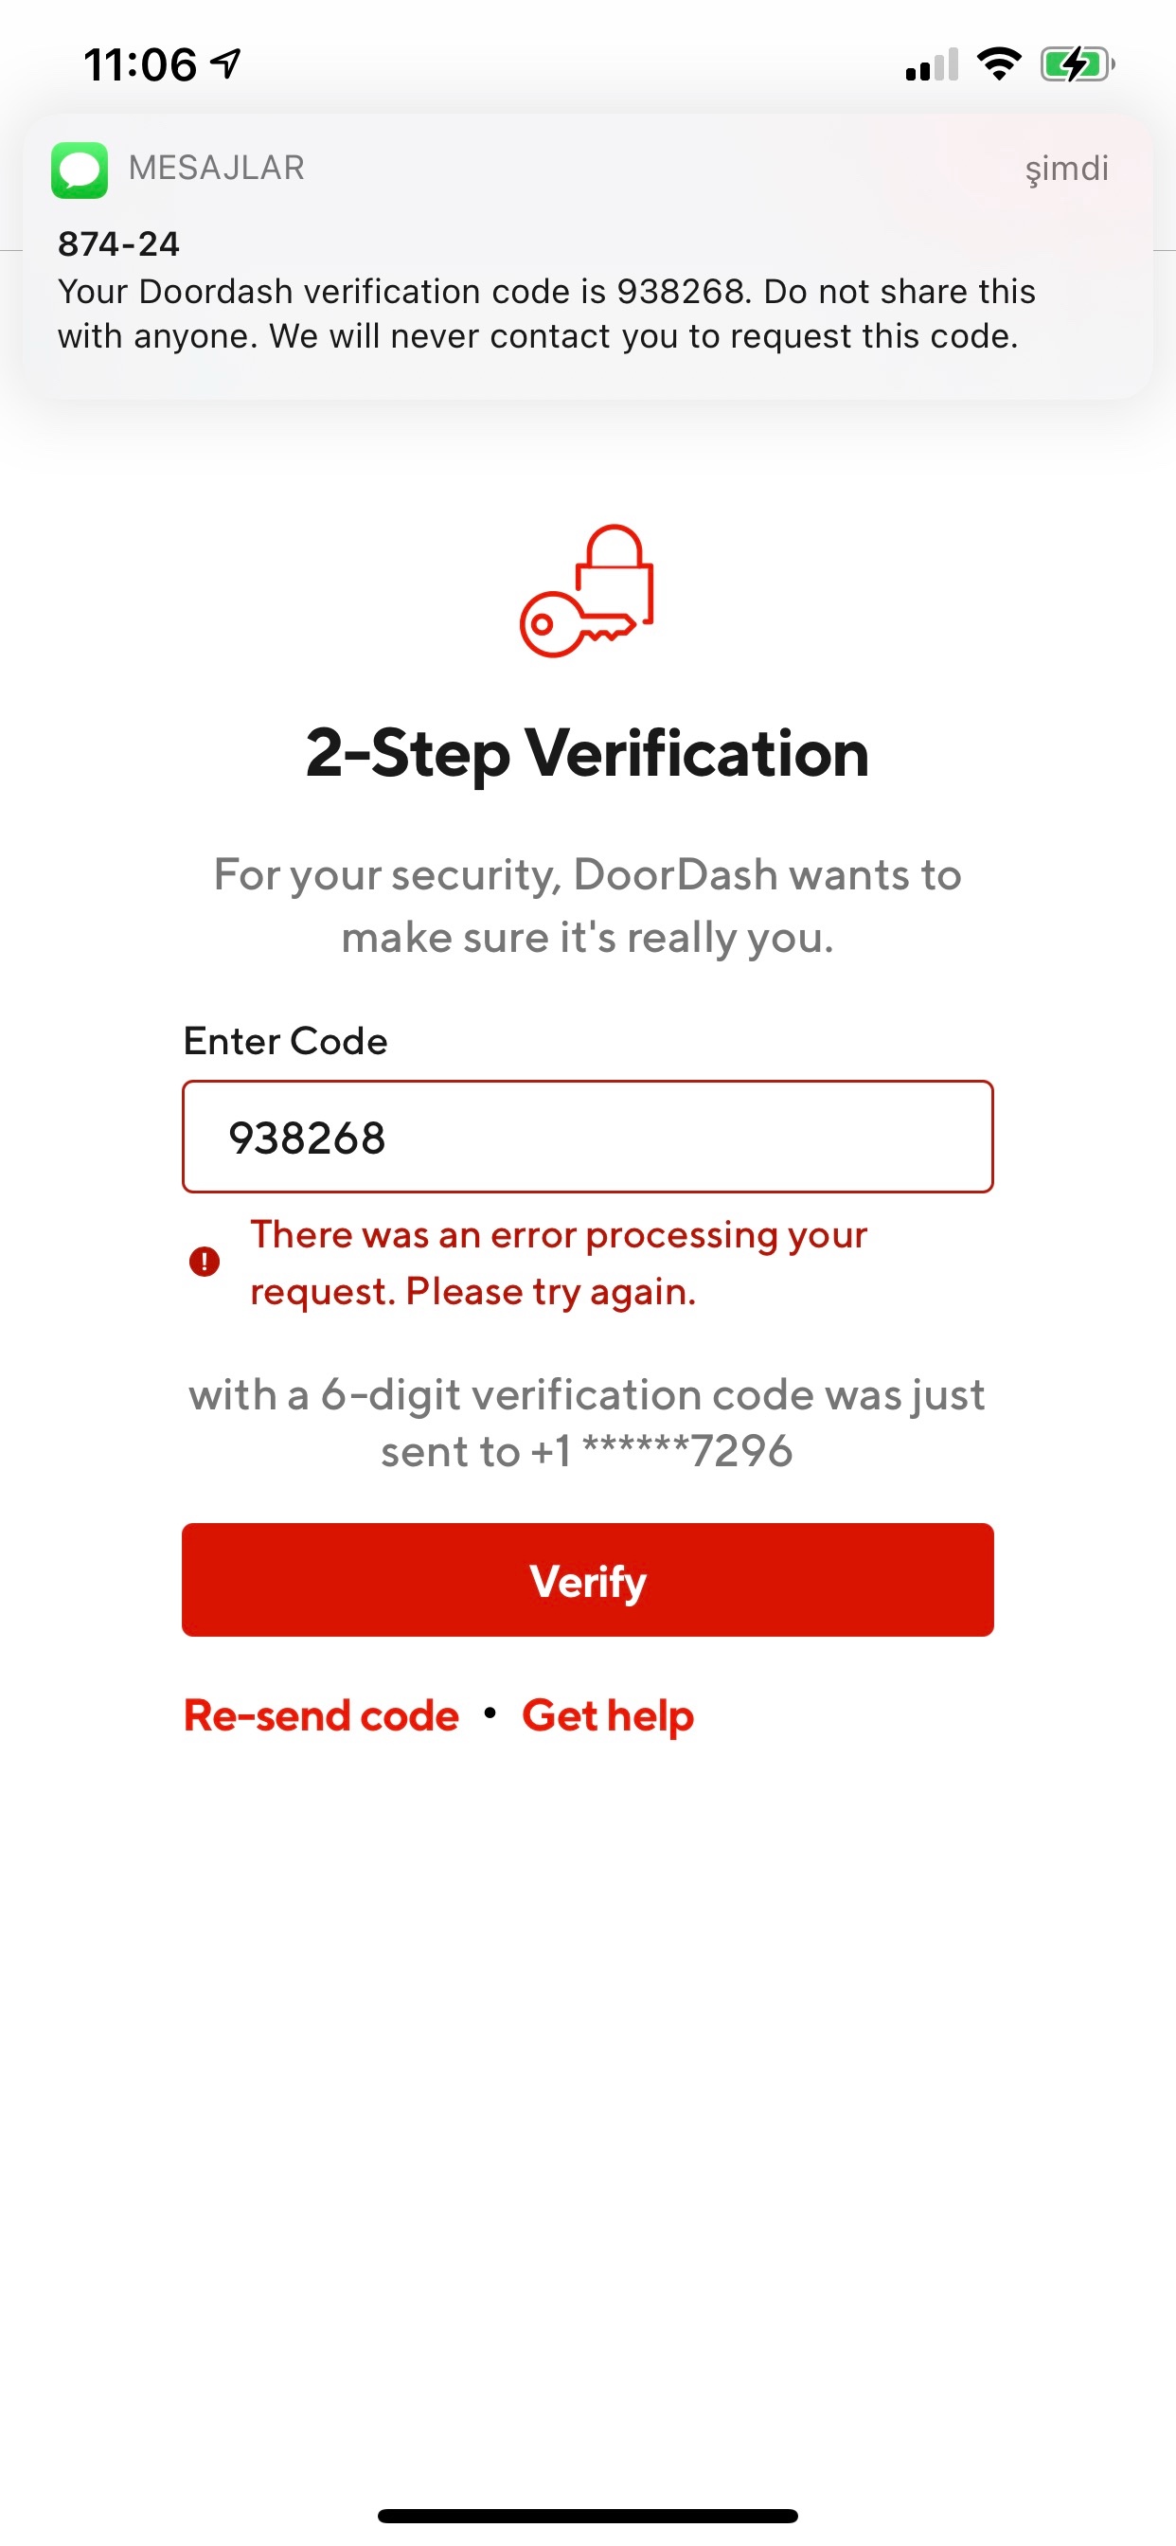Tap the 874-24 sender name
Screen dimensions: 1176x2546
tap(118, 243)
